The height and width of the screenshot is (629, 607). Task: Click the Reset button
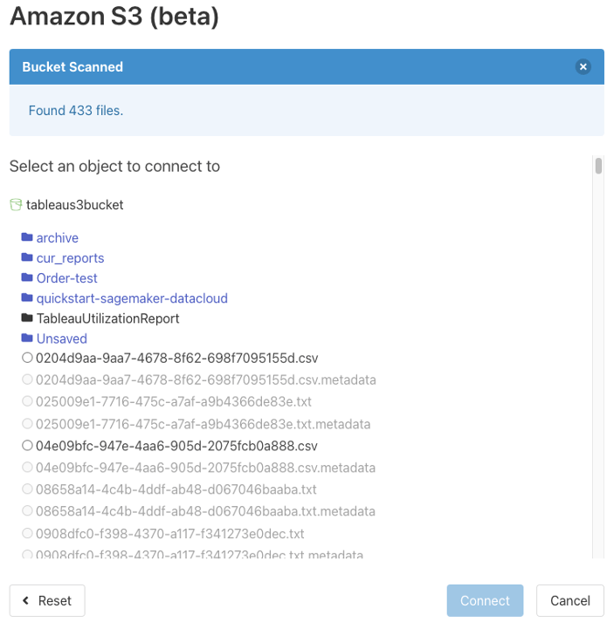47,600
